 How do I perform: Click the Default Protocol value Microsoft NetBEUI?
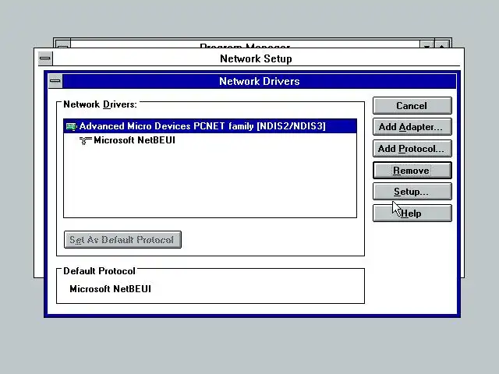pos(110,289)
